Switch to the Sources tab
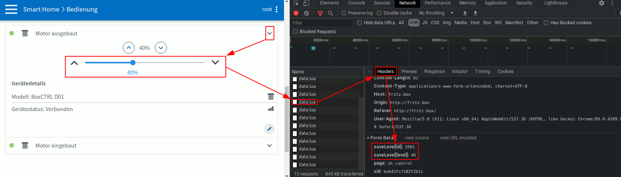Viewport: 621px width, 177px height. (x=382, y=3)
